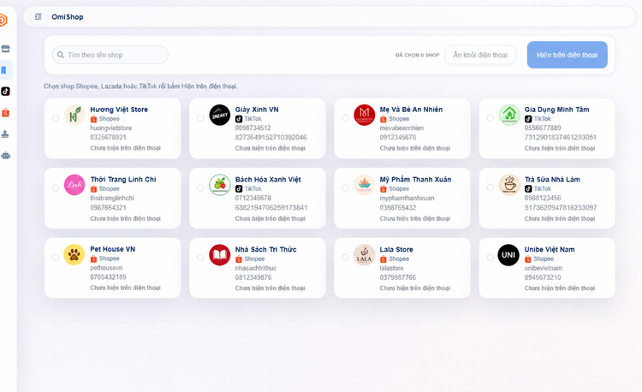This screenshot has width=642, height=392.
Task: Select Bách Hóa Xanh Việt radio button
Action: point(200,187)
